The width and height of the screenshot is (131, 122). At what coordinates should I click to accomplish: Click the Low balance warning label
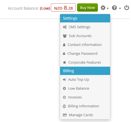pyautogui.click(x=45, y=8)
